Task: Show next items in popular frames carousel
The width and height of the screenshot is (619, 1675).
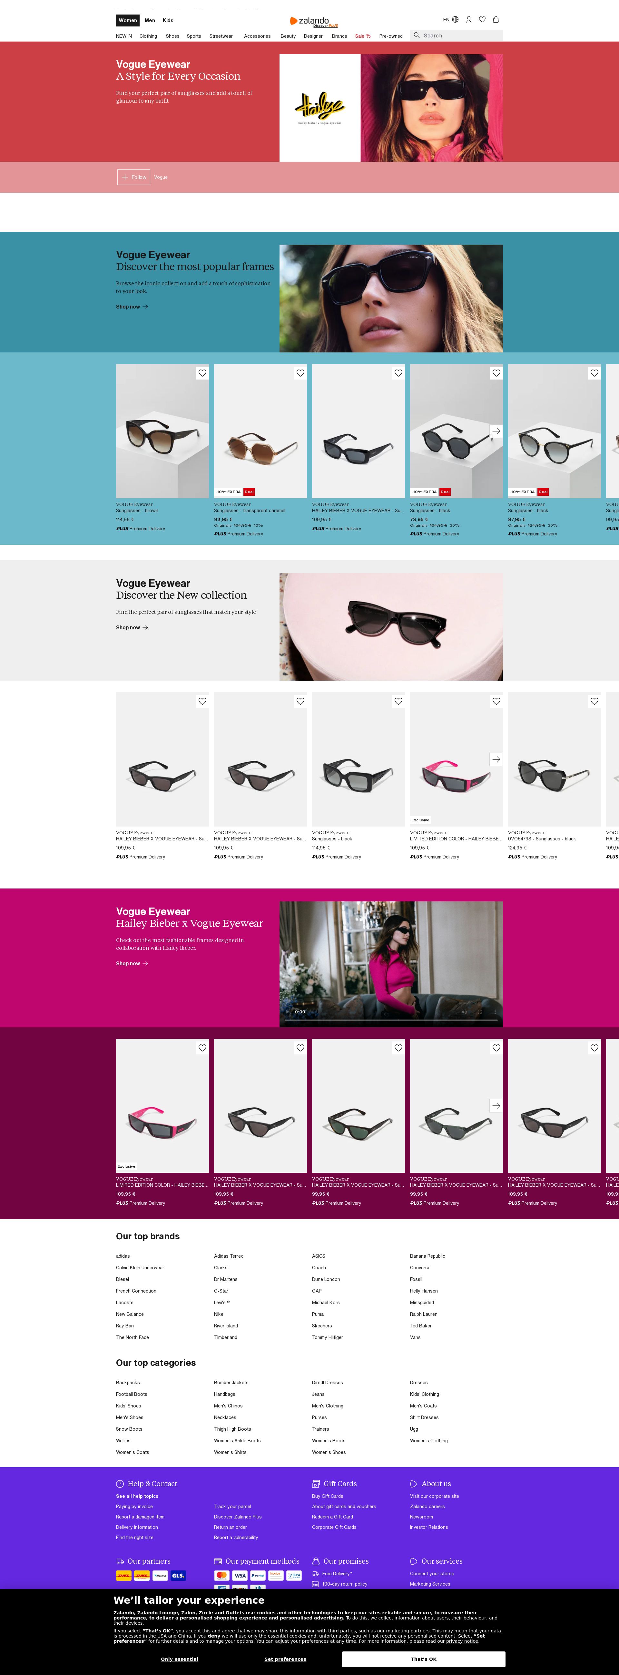Action: coord(496,431)
